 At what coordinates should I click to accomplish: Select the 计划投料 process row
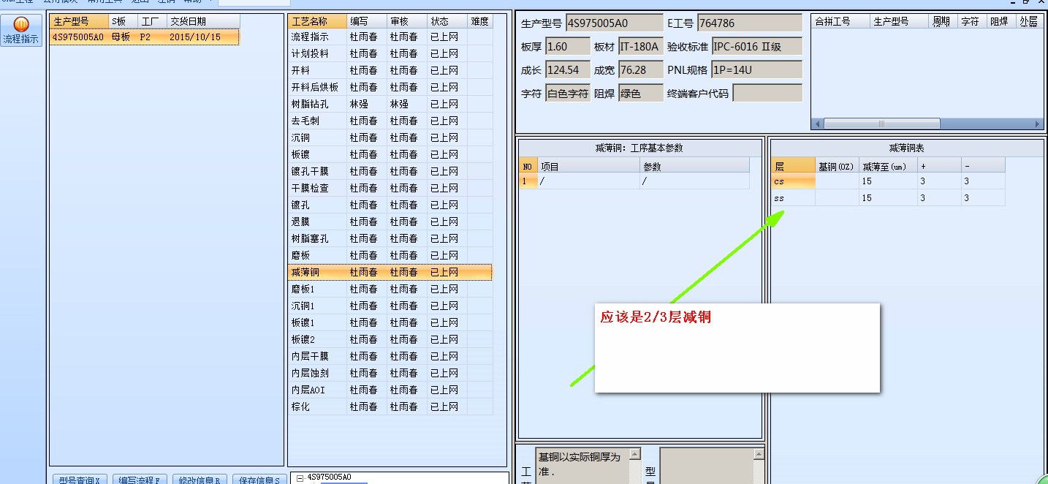[x=390, y=53]
